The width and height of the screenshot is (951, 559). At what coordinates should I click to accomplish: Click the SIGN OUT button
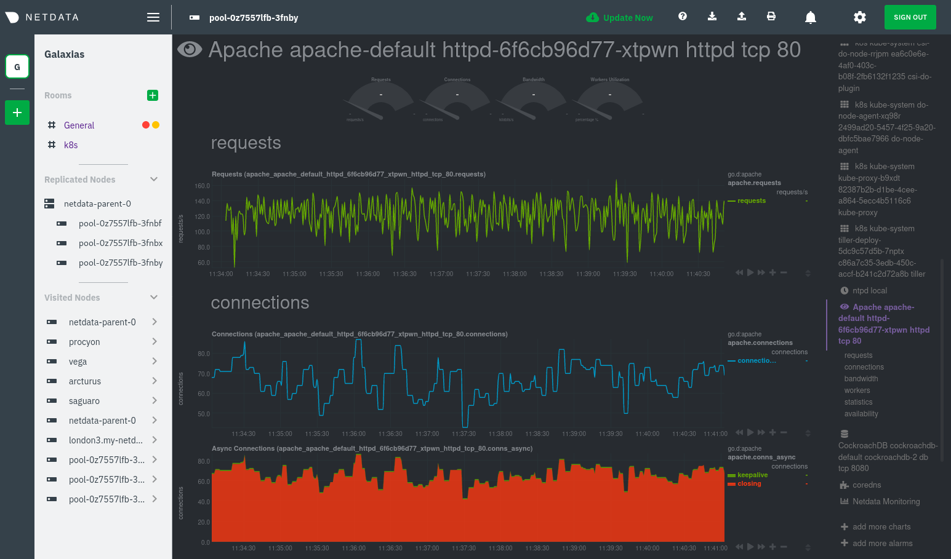point(910,17)
